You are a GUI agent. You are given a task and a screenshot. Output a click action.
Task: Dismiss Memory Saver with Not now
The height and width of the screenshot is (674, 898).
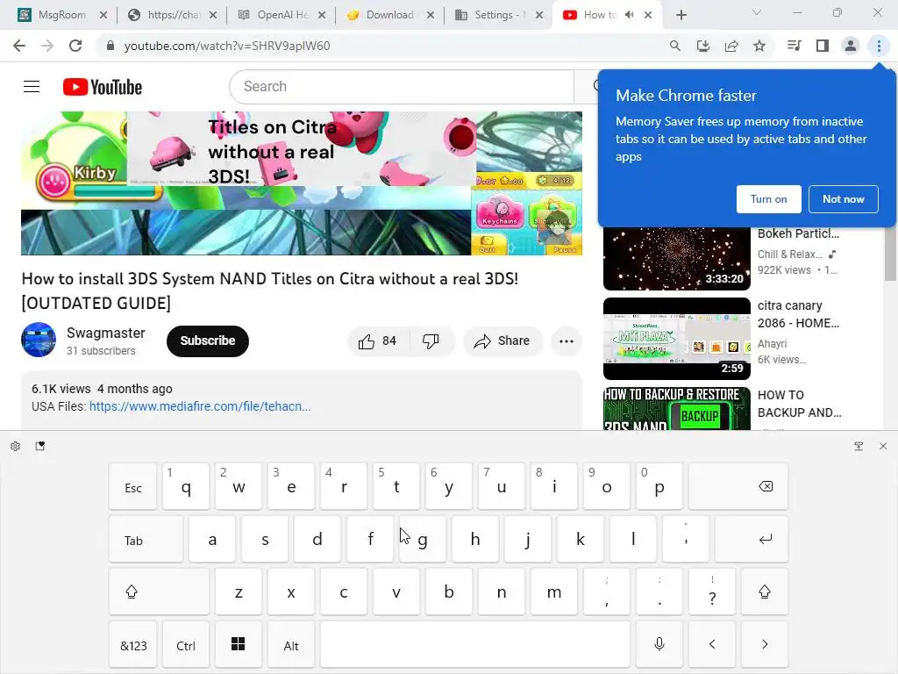click(x=843, y=199)
